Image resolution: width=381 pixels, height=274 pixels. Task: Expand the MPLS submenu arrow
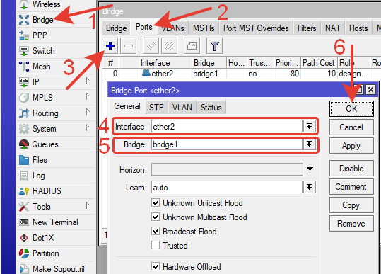tap(88, 96)
